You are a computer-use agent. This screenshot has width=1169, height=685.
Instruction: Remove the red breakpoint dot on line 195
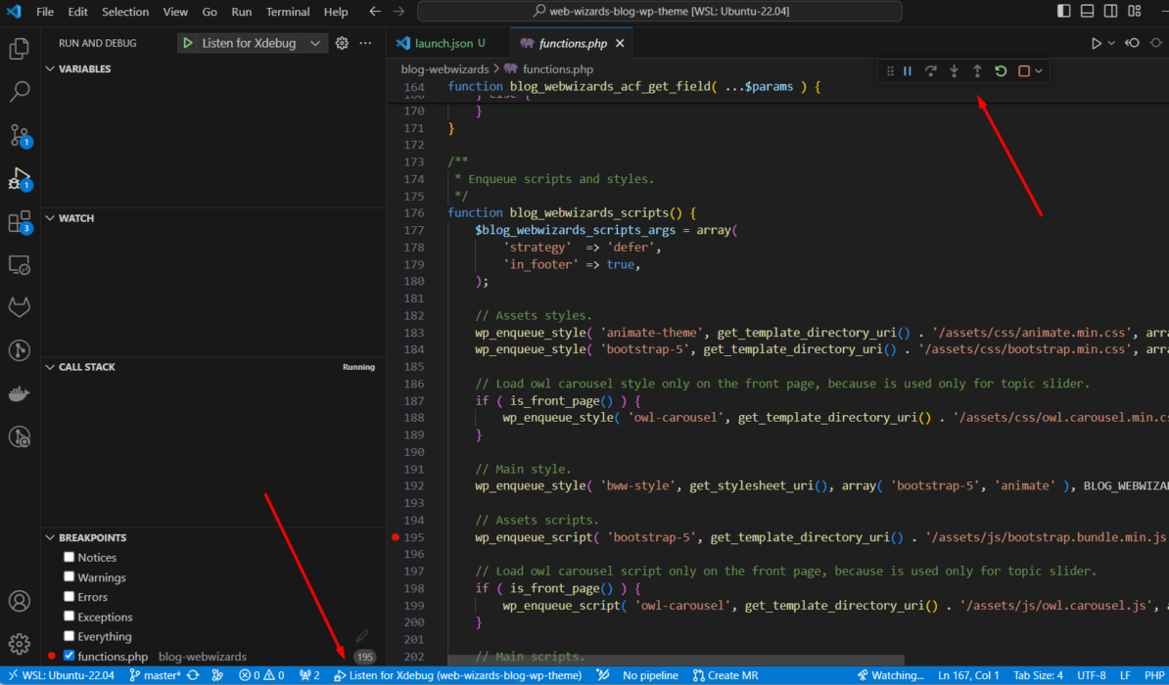click(396, 536)
